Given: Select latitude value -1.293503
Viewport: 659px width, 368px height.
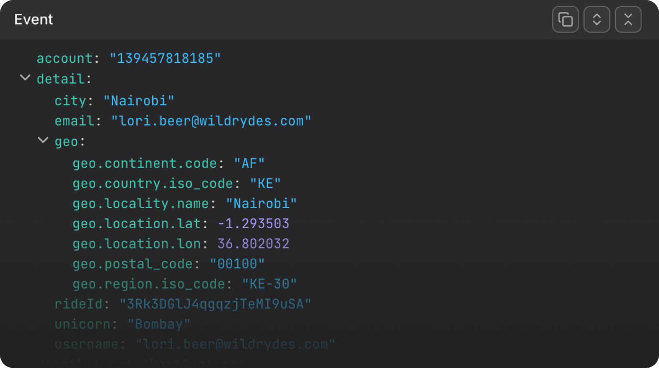Looking at the screenshot, I should coord(253,224).
